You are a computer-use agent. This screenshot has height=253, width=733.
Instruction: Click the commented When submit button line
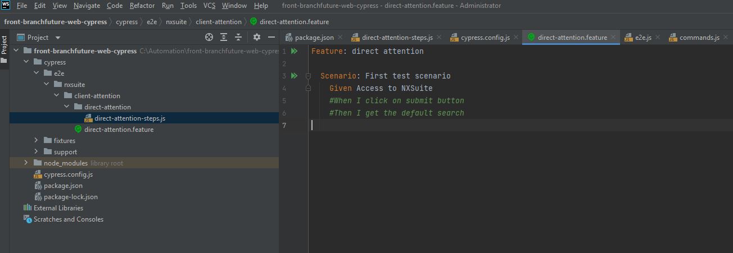point(397,100)
